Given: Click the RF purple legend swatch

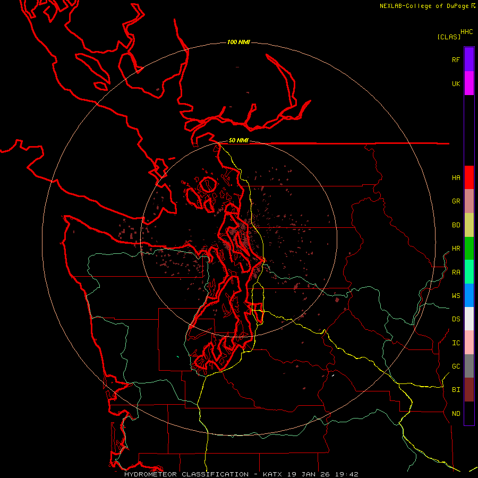Looking at the screenshot, I should 469,59.
